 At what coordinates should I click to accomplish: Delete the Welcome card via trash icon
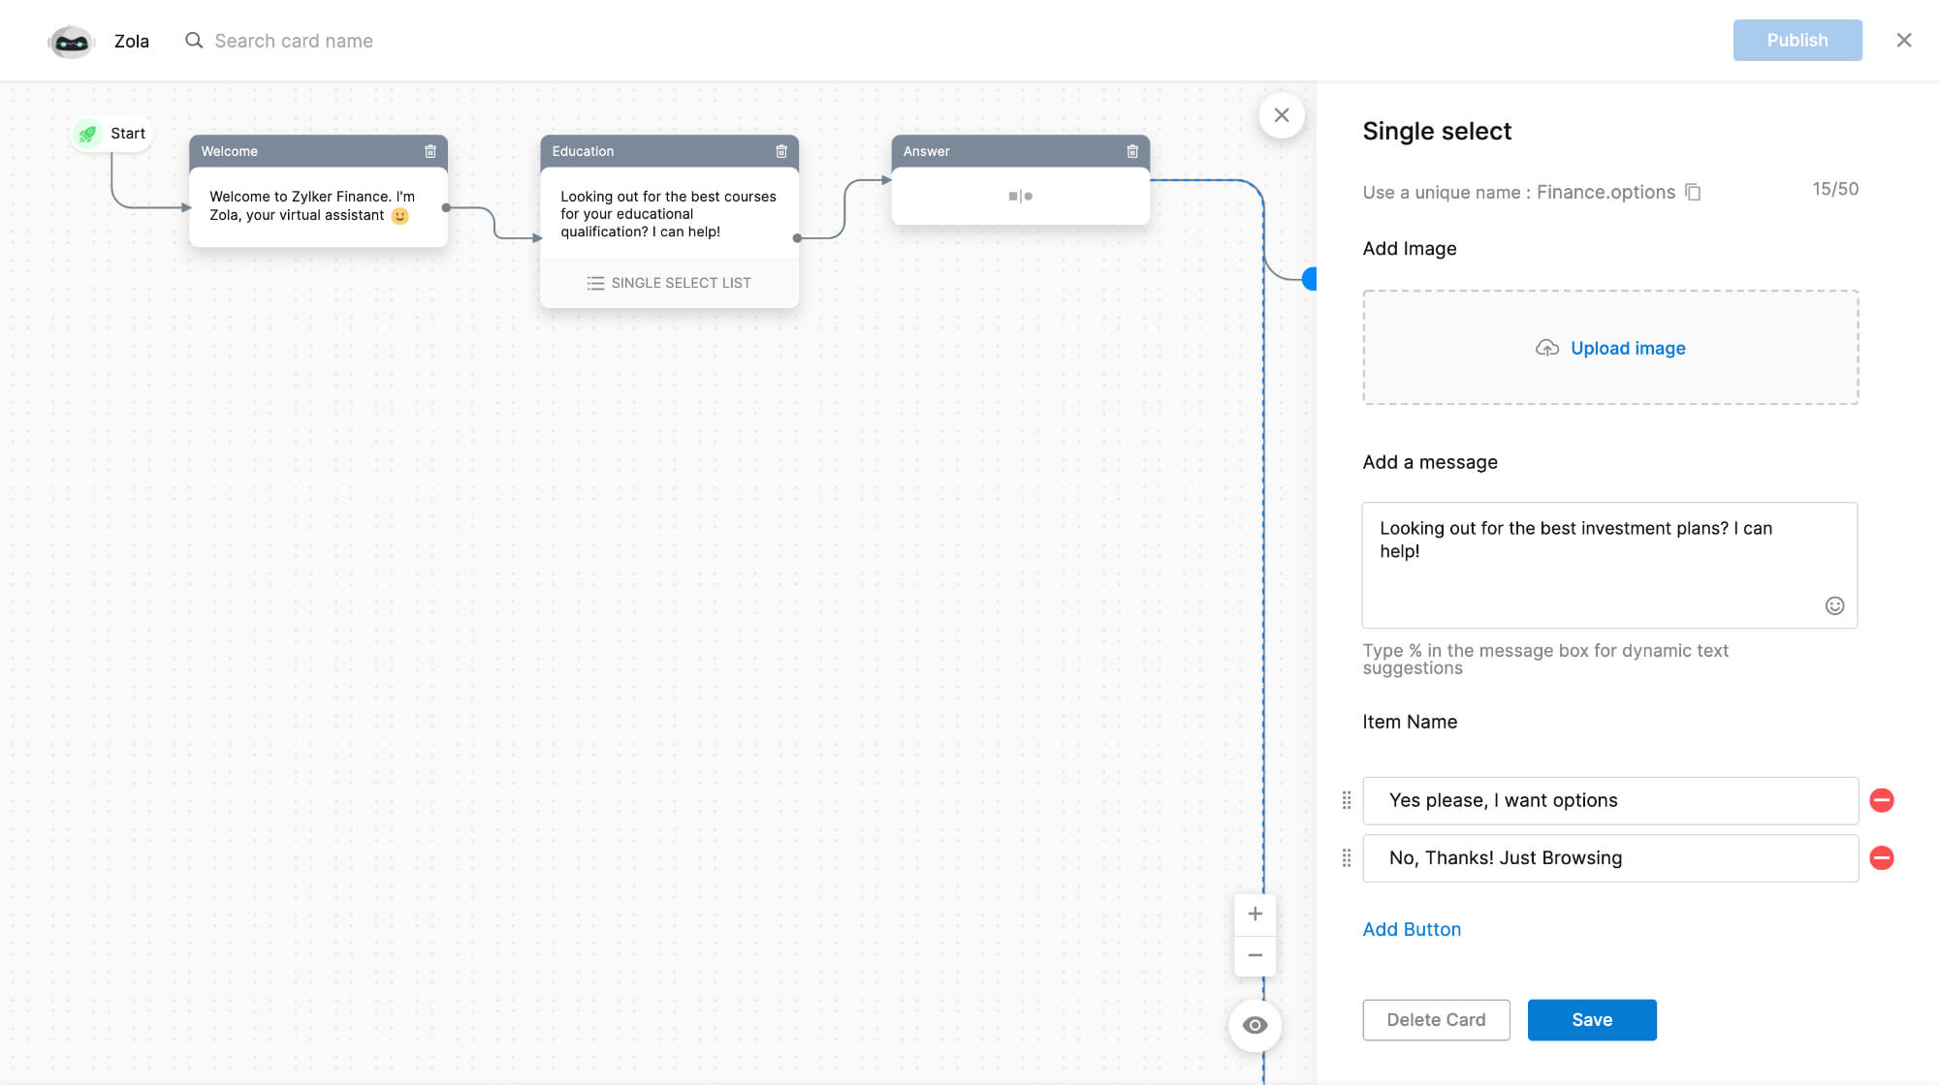[430, 151]
